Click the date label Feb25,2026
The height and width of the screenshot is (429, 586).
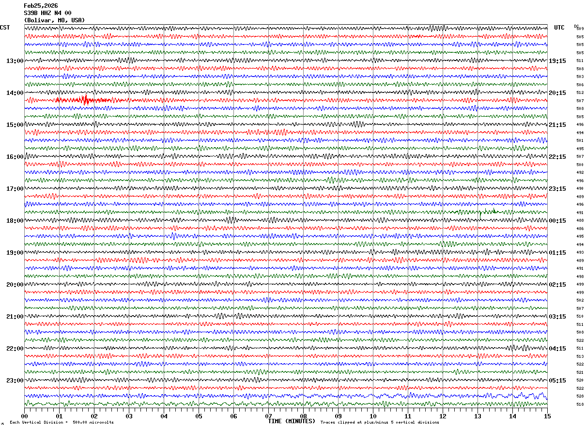[x=41, y=6]
